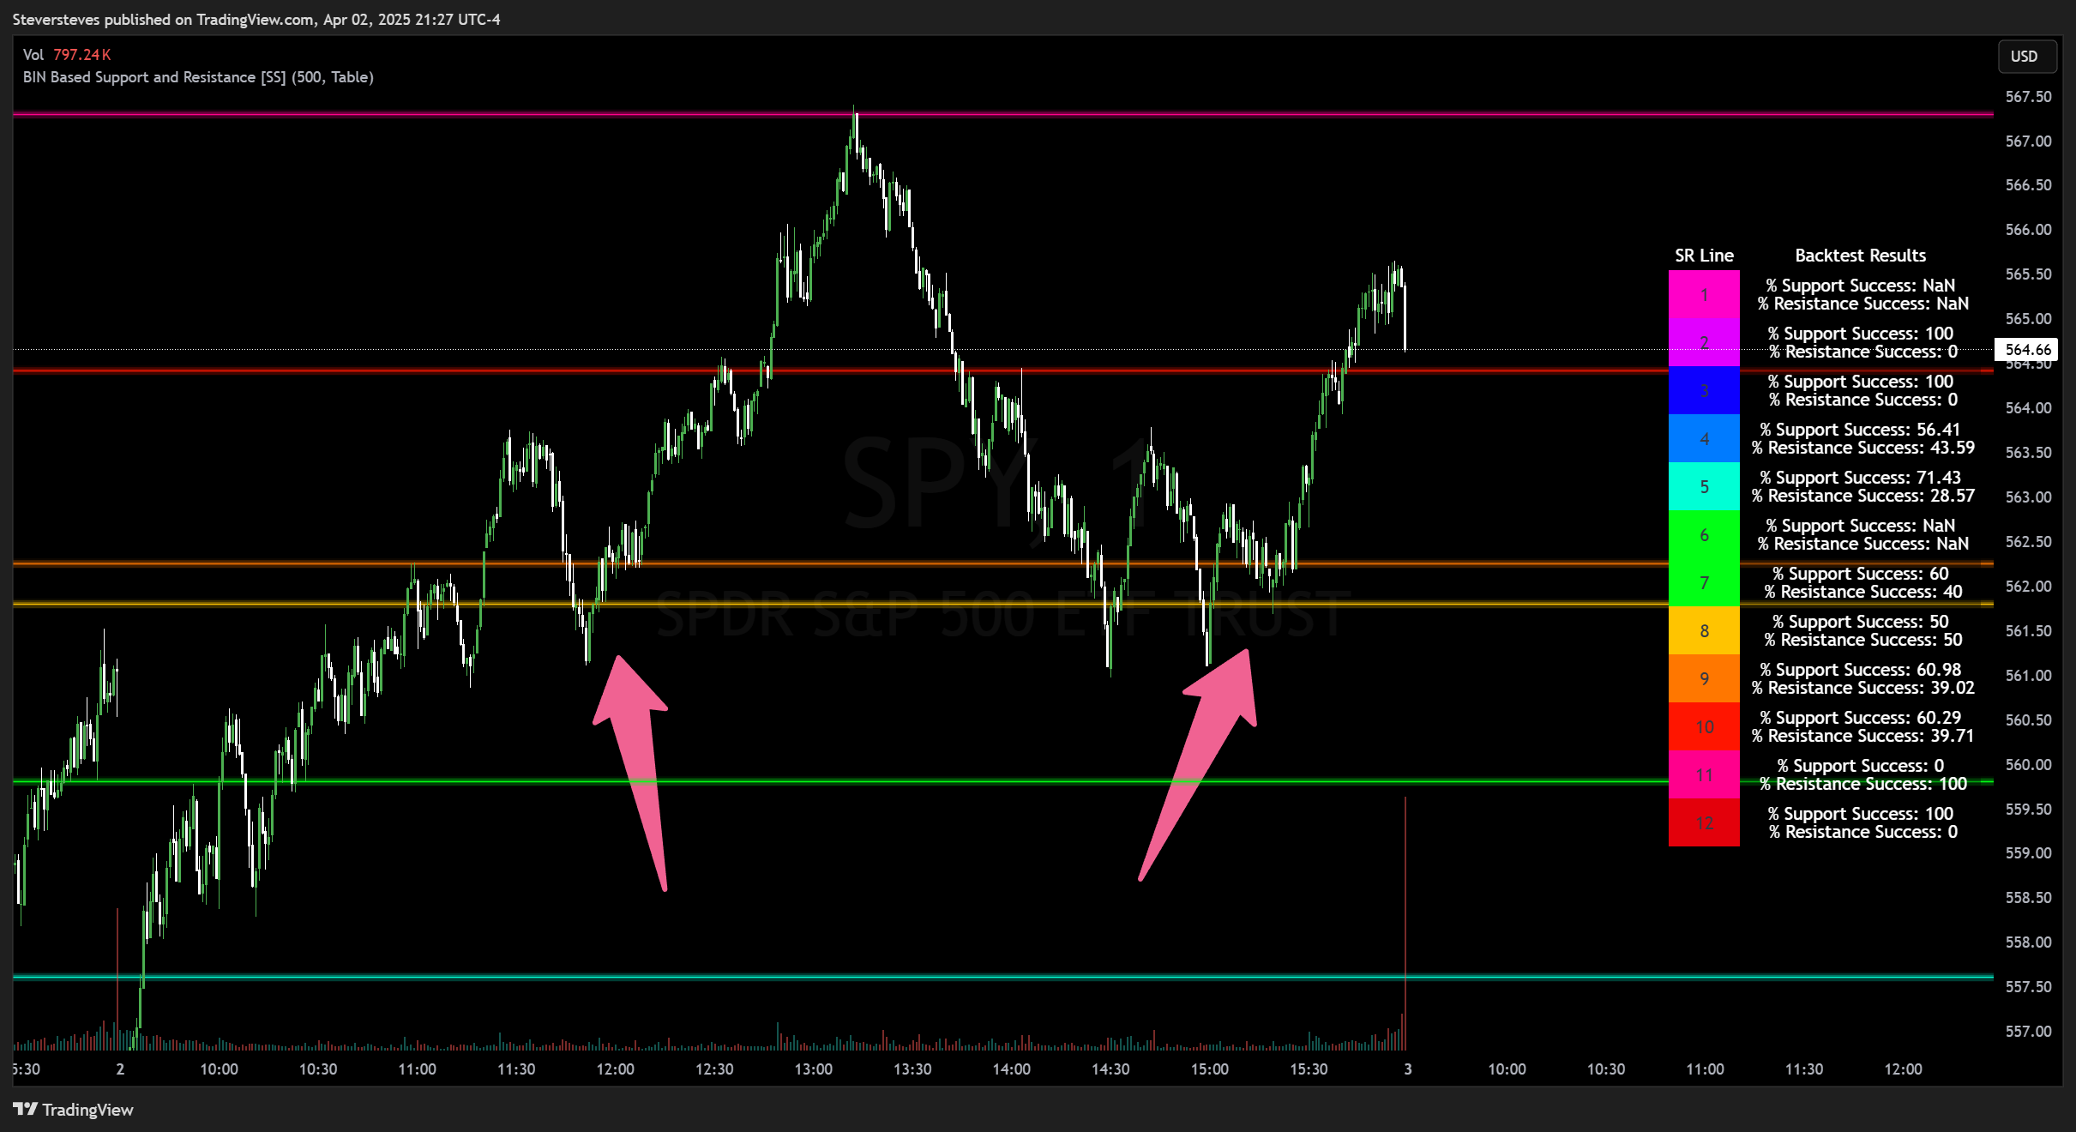Click the 10:00 time label after date 2
Viewport: 2076px width, 1132px height.
click(x=219, y=1069)
